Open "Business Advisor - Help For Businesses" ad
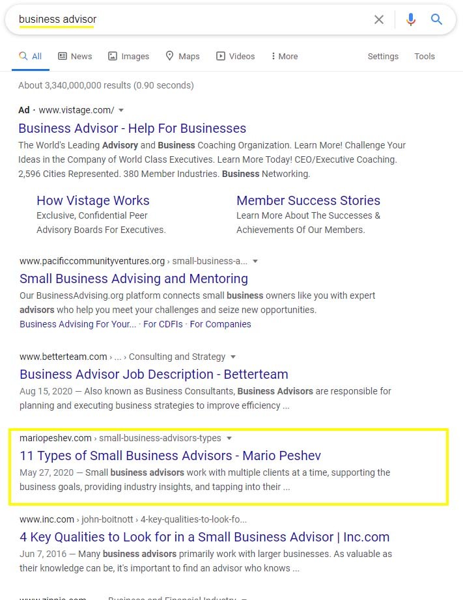 (132, 128)
